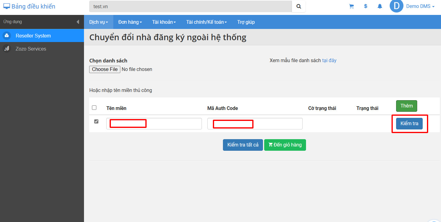Click the green Thêm button
This screenshot has width=441, height=222.
(x=406, y=106)
